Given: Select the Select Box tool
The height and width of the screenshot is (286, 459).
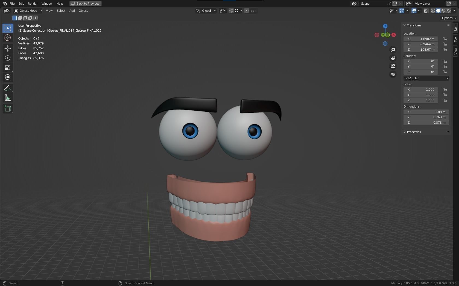Looking at the screenshot, I should tap(8, 28).
